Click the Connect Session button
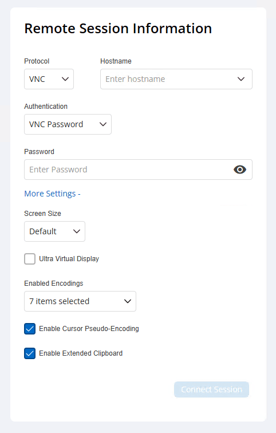276x433 pixels. click(x=211, y=389)
